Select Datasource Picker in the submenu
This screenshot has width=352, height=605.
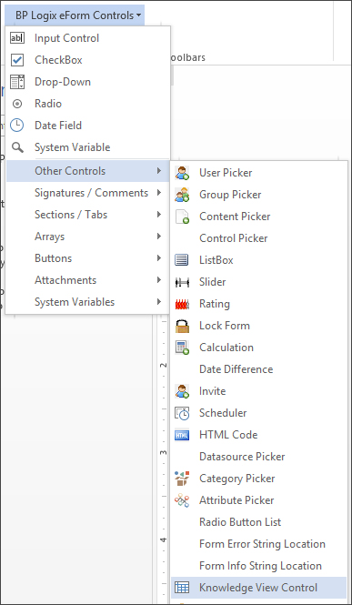pos(258,457)
